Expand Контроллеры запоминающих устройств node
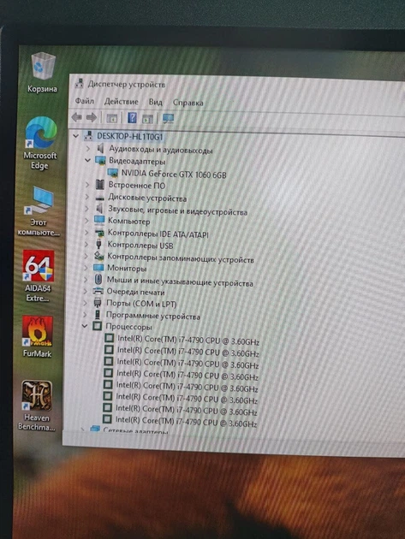 [x=86, y=256]
